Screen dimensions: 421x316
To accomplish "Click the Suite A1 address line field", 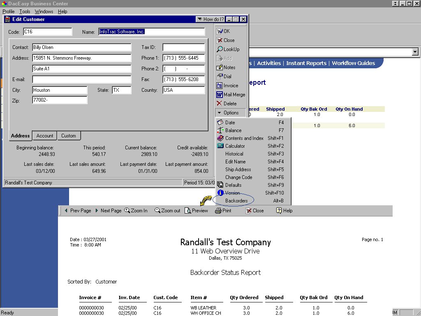I will (x=82, y=69).
